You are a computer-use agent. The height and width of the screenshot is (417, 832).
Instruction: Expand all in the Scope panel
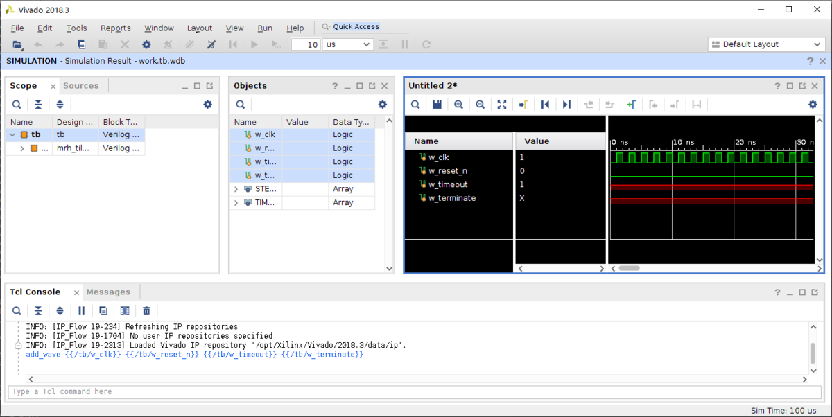[60, 105]
